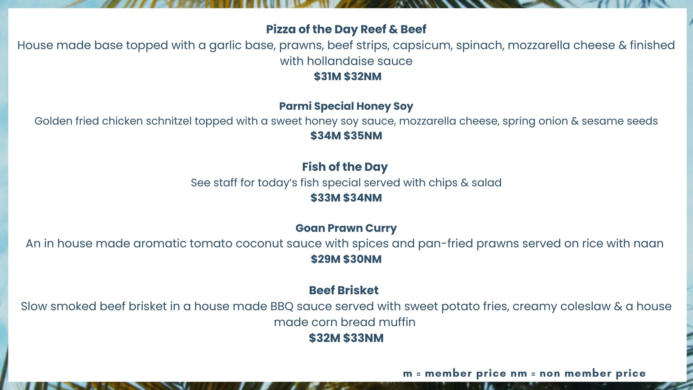Click the $34M $35NM parmi price
693x390 pixels.
(x=346, y=136)
